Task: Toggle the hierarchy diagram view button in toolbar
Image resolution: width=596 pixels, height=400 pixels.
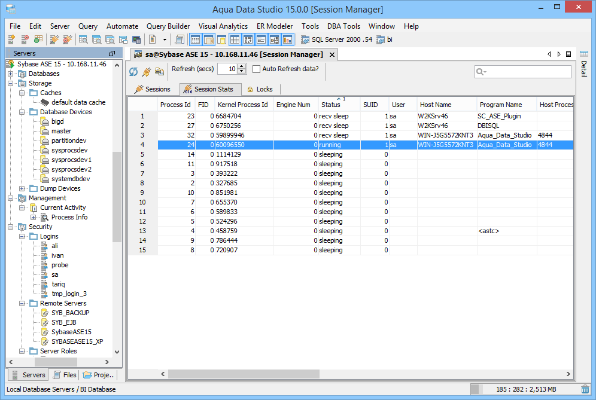Action: point(275,39)
